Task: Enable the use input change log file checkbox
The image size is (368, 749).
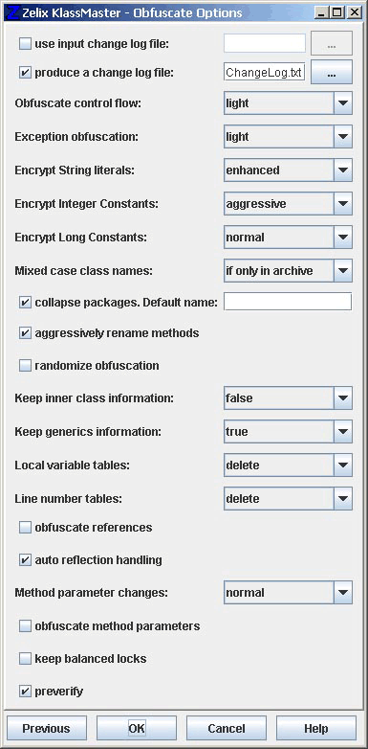Action: point(25,44)
